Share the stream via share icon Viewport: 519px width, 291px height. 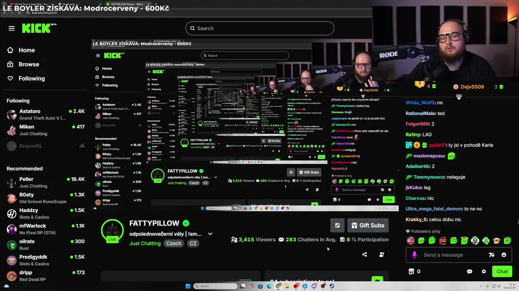click(x=365, y=255)
